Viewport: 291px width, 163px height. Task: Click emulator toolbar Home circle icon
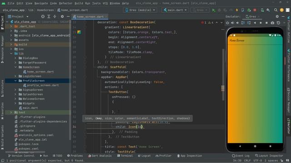coord(261,23)
